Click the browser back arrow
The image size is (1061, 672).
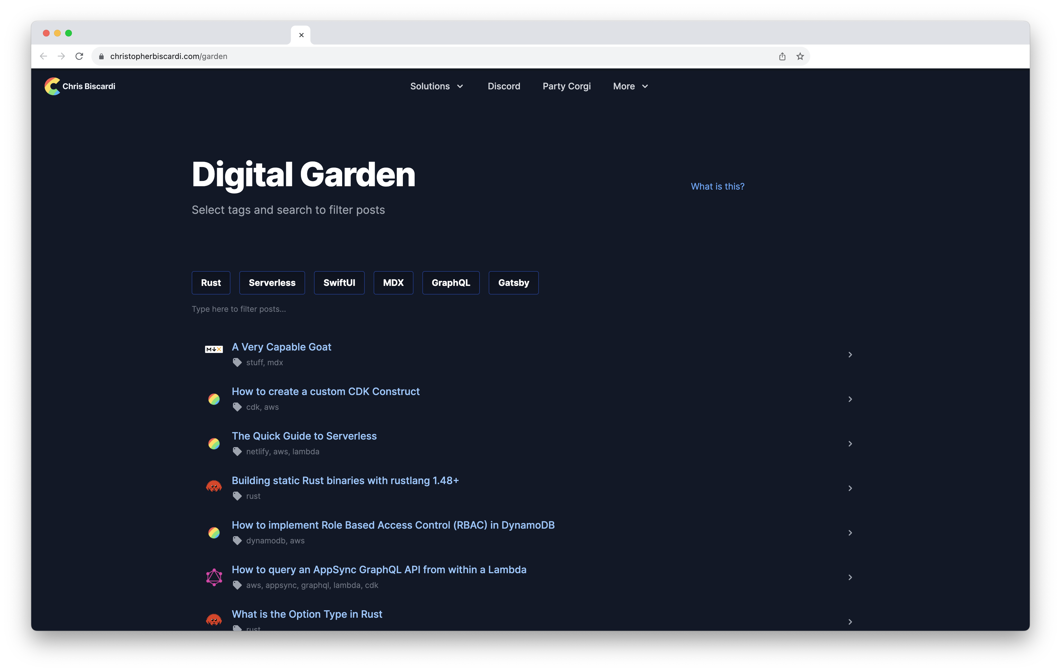pyautogui.click(x=43, y=56)
